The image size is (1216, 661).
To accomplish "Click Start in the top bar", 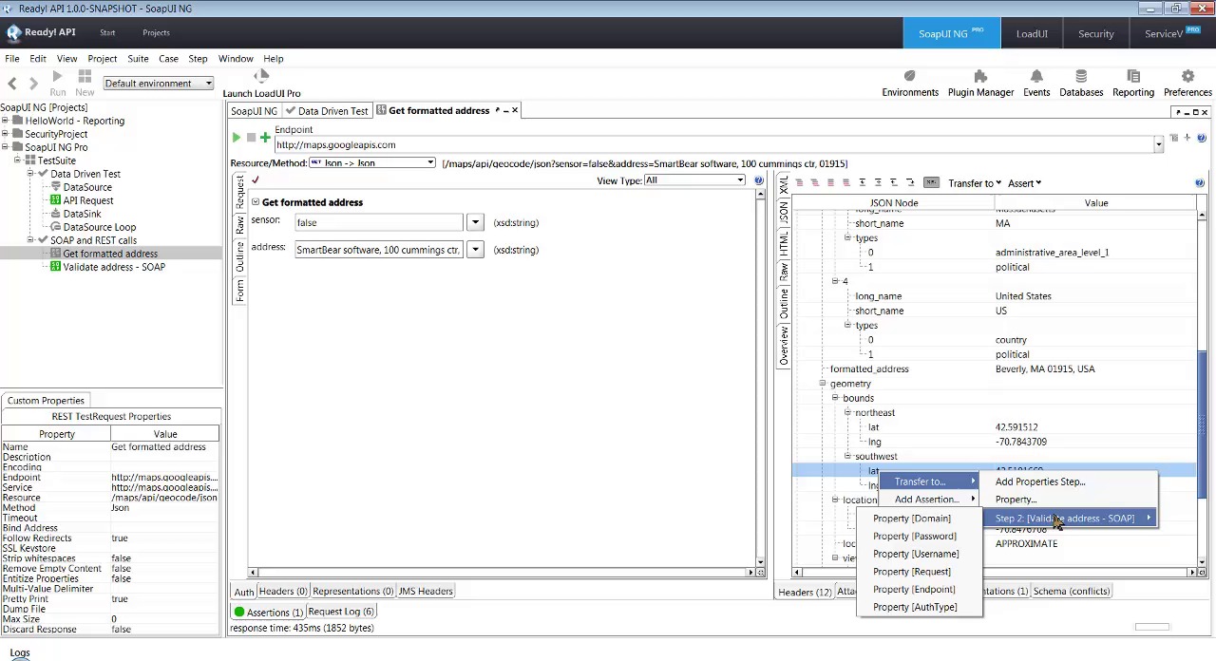I will coord(107,32).
